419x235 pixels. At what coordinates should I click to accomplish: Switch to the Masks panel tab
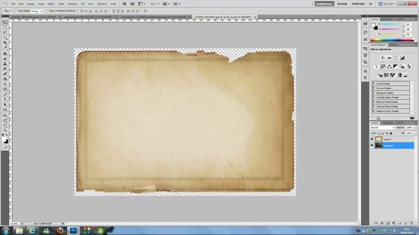pyautogui.click(x=393, y=45)
